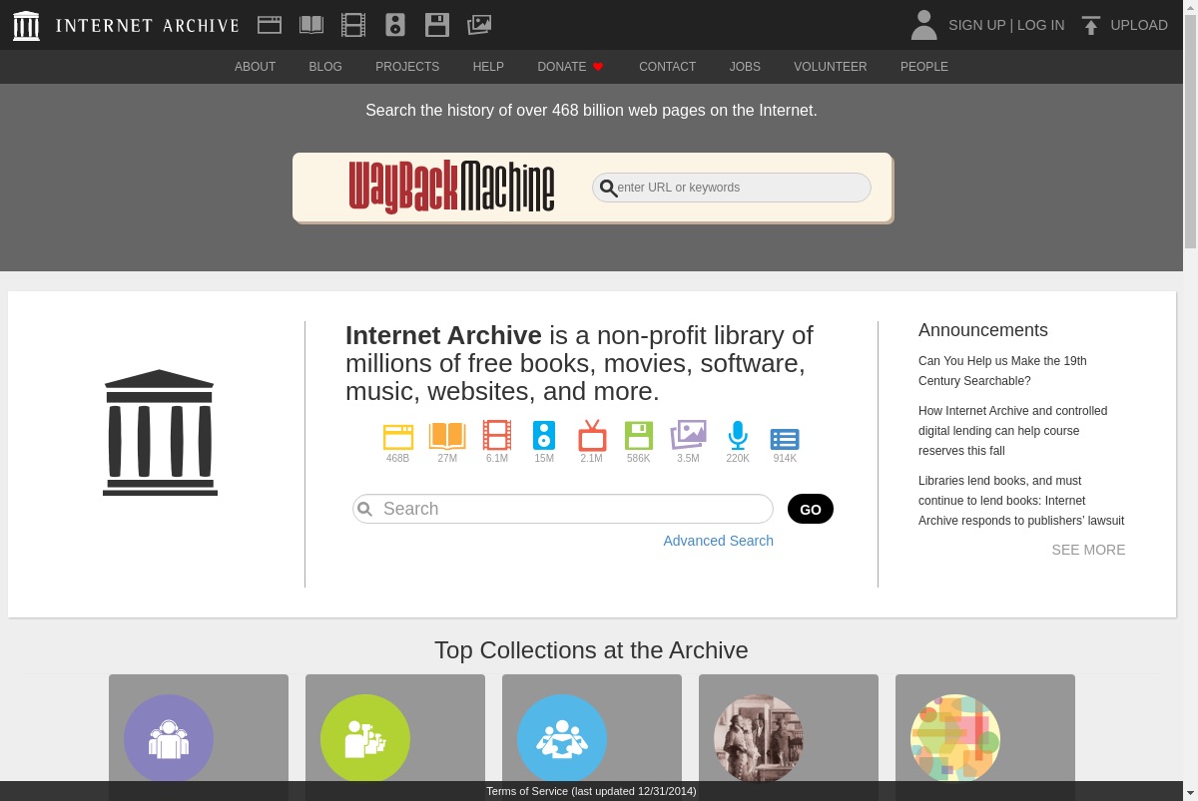The width and height of the screenshot is (1198, 801).
Task: Open the 19th Century Searchable announcement
Action: [x=1002, y=371]
